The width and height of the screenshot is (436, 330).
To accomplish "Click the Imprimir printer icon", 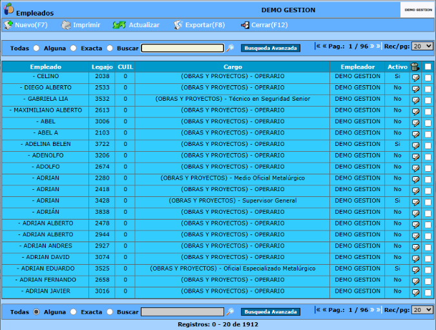I will pyautogui.click(x=66, y=25).
